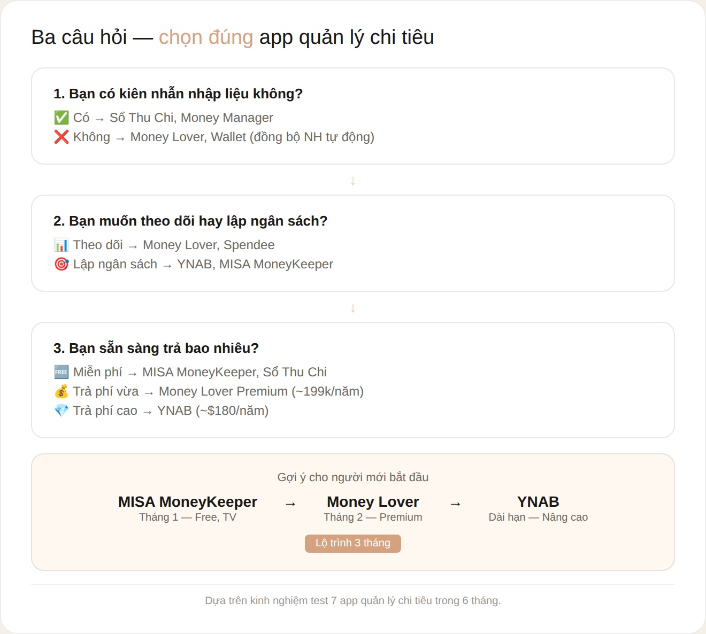Select the target icon beside "Lập ngân sách"
The width and height of the screenshot is (706, 634).
click(62, 264)
